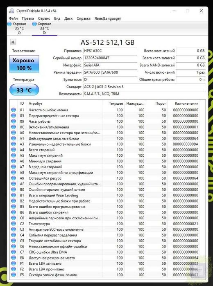The height and width of the screenshot is (286, 213).
Task: Click the Наихудш... column header
Action: [135, 104]
